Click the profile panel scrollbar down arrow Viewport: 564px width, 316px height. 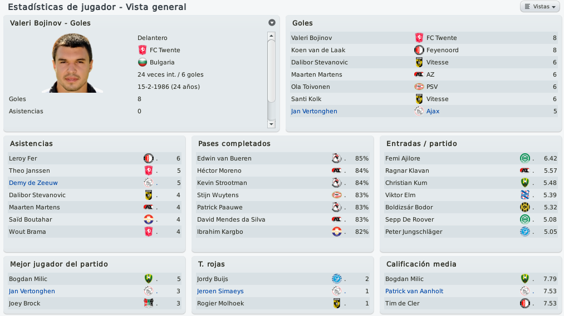tap(271, 124)
